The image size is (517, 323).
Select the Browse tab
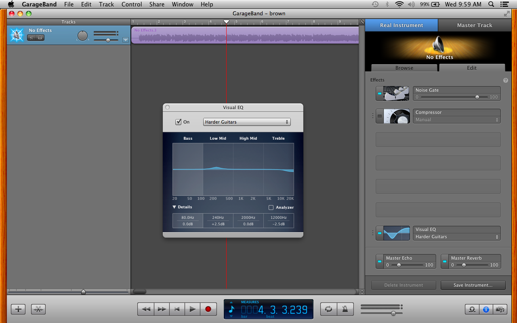coord(404,68)
